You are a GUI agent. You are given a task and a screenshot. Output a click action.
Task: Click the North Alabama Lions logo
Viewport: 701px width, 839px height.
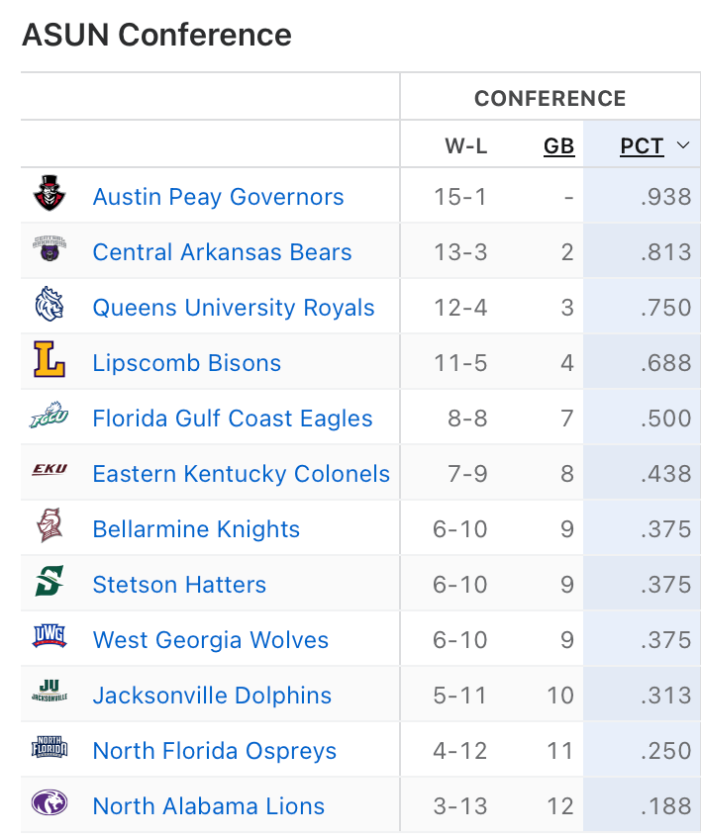[x=49, y=804]
